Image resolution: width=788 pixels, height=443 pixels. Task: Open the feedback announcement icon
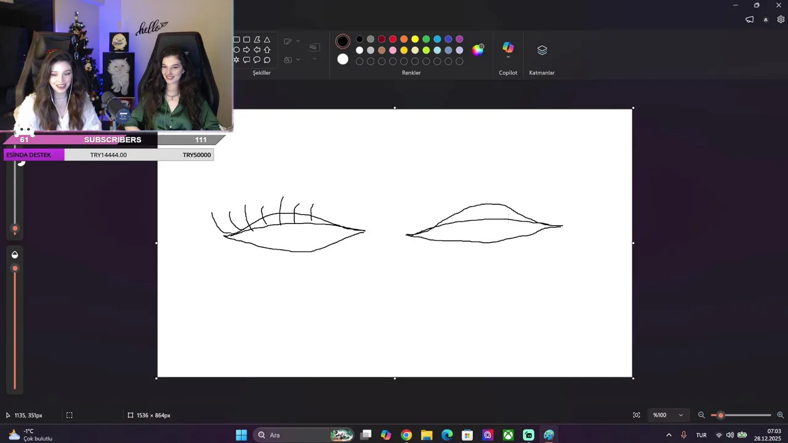coord(750,19)
